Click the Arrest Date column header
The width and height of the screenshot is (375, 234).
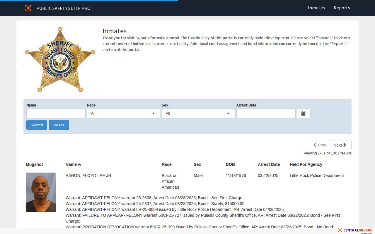[x=269, y=164]
